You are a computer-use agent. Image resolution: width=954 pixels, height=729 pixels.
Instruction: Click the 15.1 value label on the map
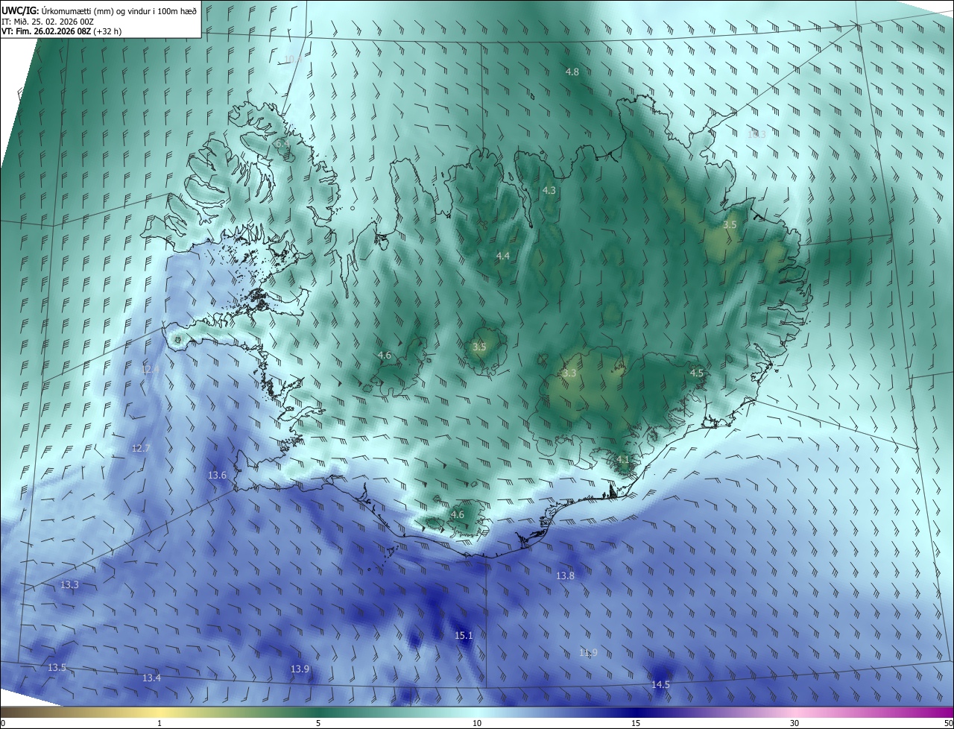click(x=464, y=635)
